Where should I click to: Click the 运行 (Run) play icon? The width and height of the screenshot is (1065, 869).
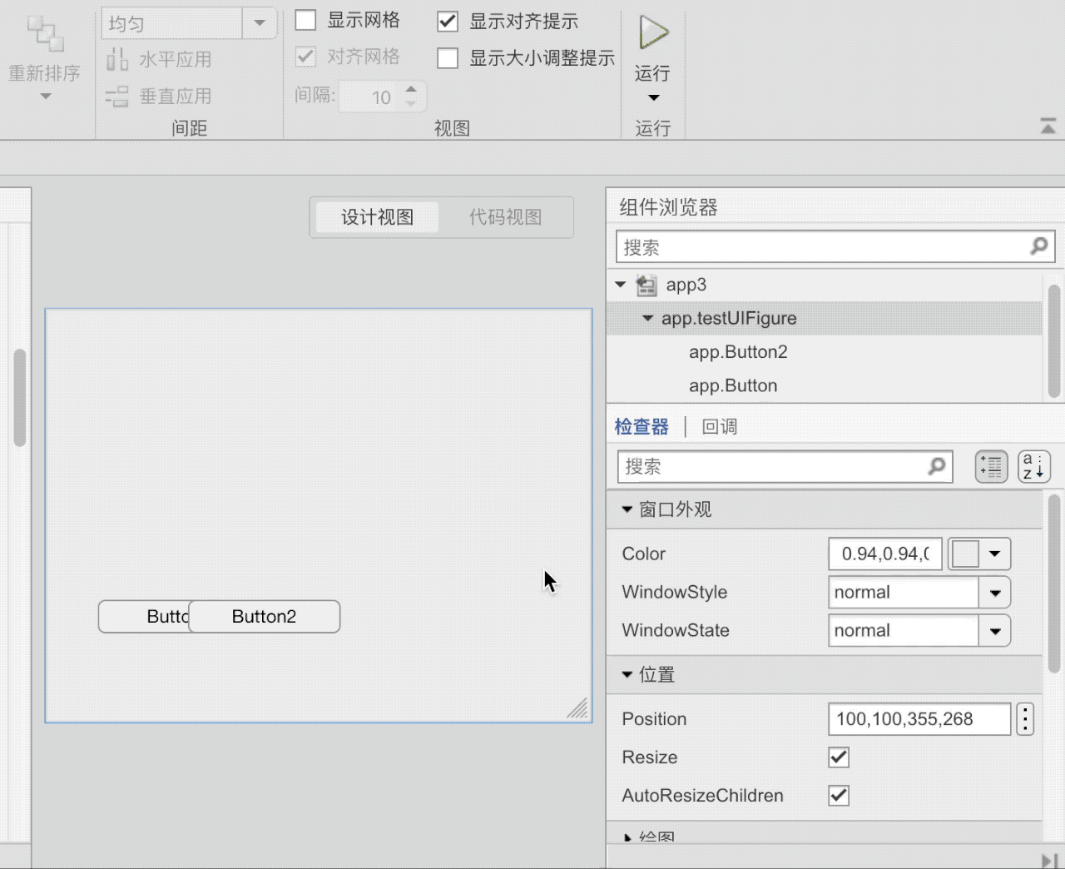pyautogui.click(x=651, y=33)
